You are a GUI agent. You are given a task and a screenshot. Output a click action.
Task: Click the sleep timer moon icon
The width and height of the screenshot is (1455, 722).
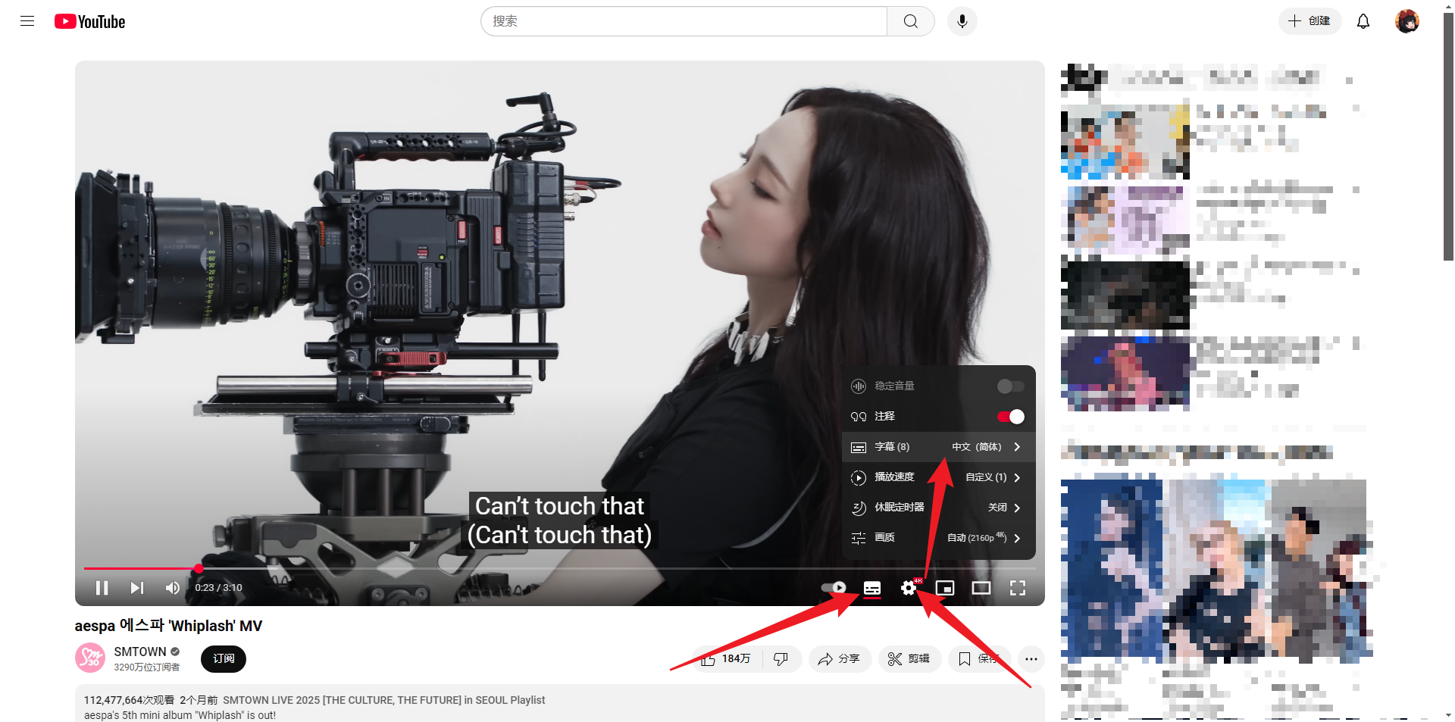(x=858, y=508)
